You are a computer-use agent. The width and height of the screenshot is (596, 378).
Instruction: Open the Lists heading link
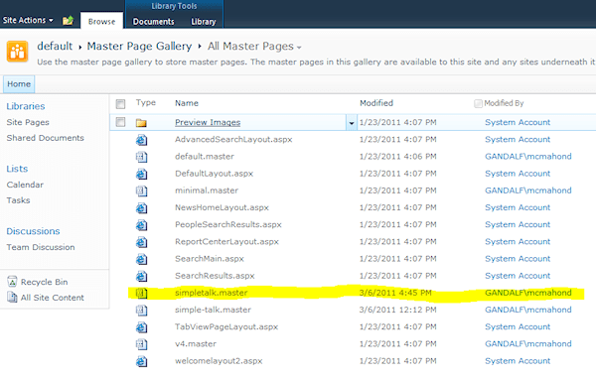pos(17,169)
